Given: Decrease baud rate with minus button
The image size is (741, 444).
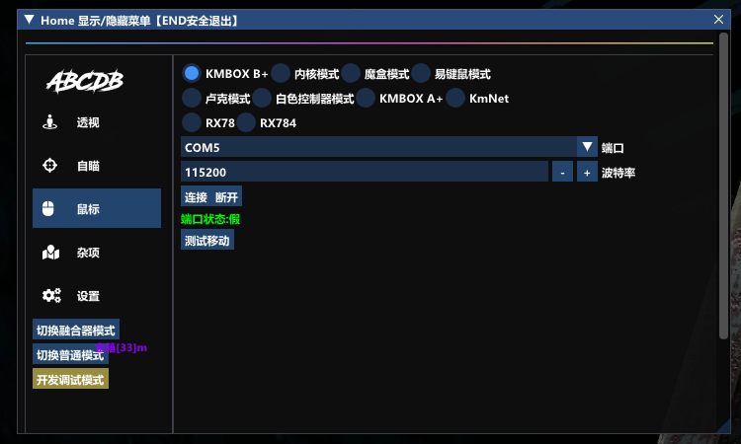Looking at the screenshot, I should 561,172.
